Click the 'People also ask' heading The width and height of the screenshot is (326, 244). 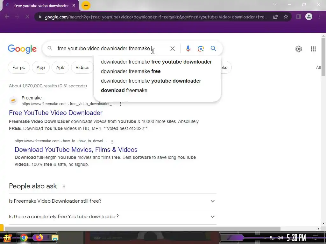point(33,186)
